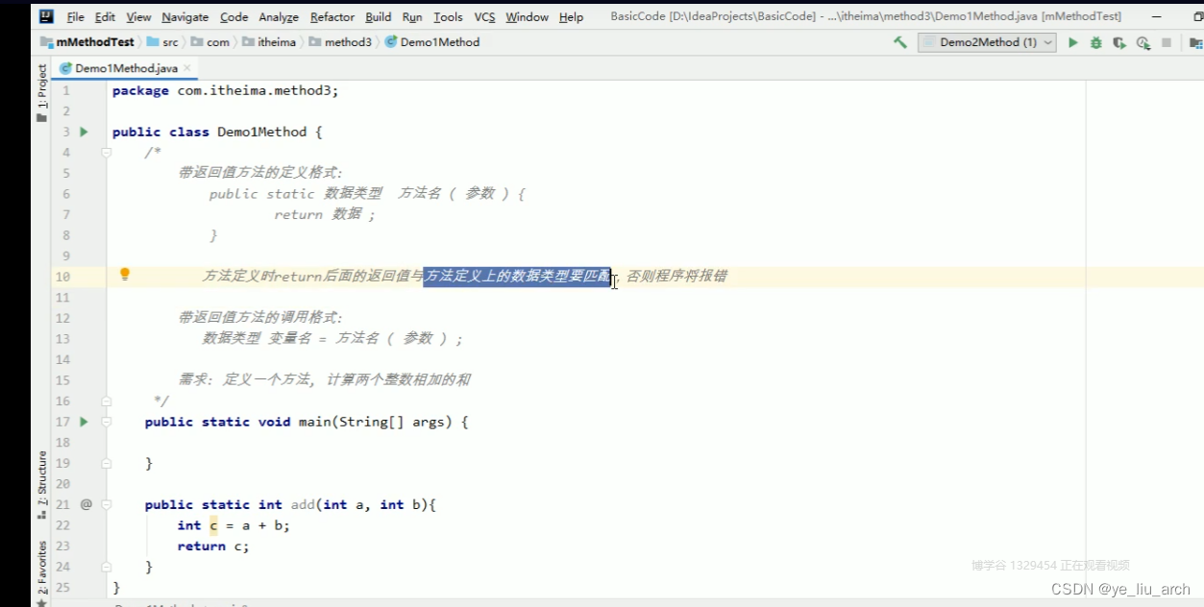The width and height of the screenshot is (1204, 607).
Task: Click the yellow intention light bulb
Action: [124, 275]
